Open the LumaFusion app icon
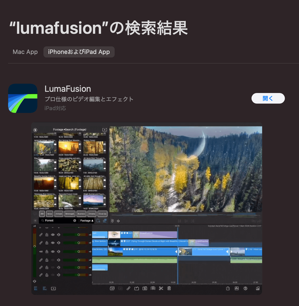This screenshot has width=299, height=306. click(23, 98)
